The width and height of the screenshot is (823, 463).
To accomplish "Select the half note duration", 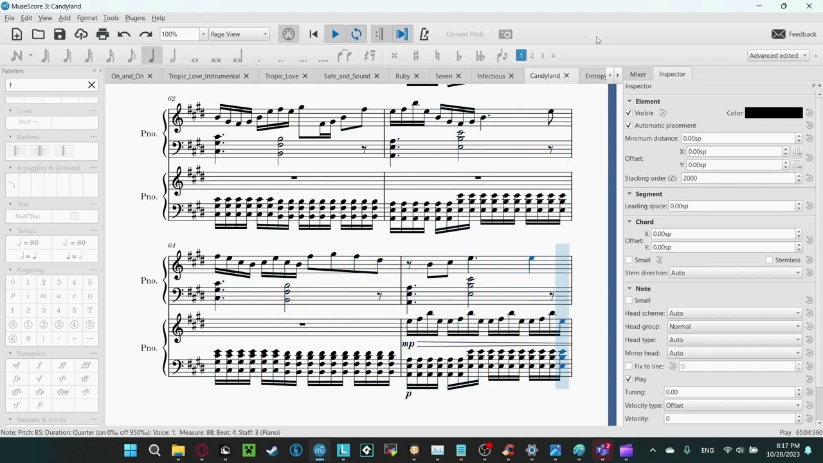I will click(x=173, y=56).
